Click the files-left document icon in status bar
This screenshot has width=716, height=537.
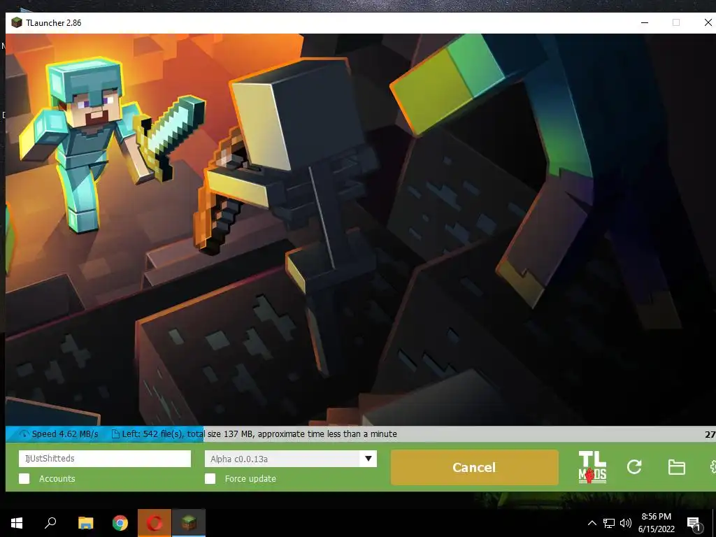115,434
